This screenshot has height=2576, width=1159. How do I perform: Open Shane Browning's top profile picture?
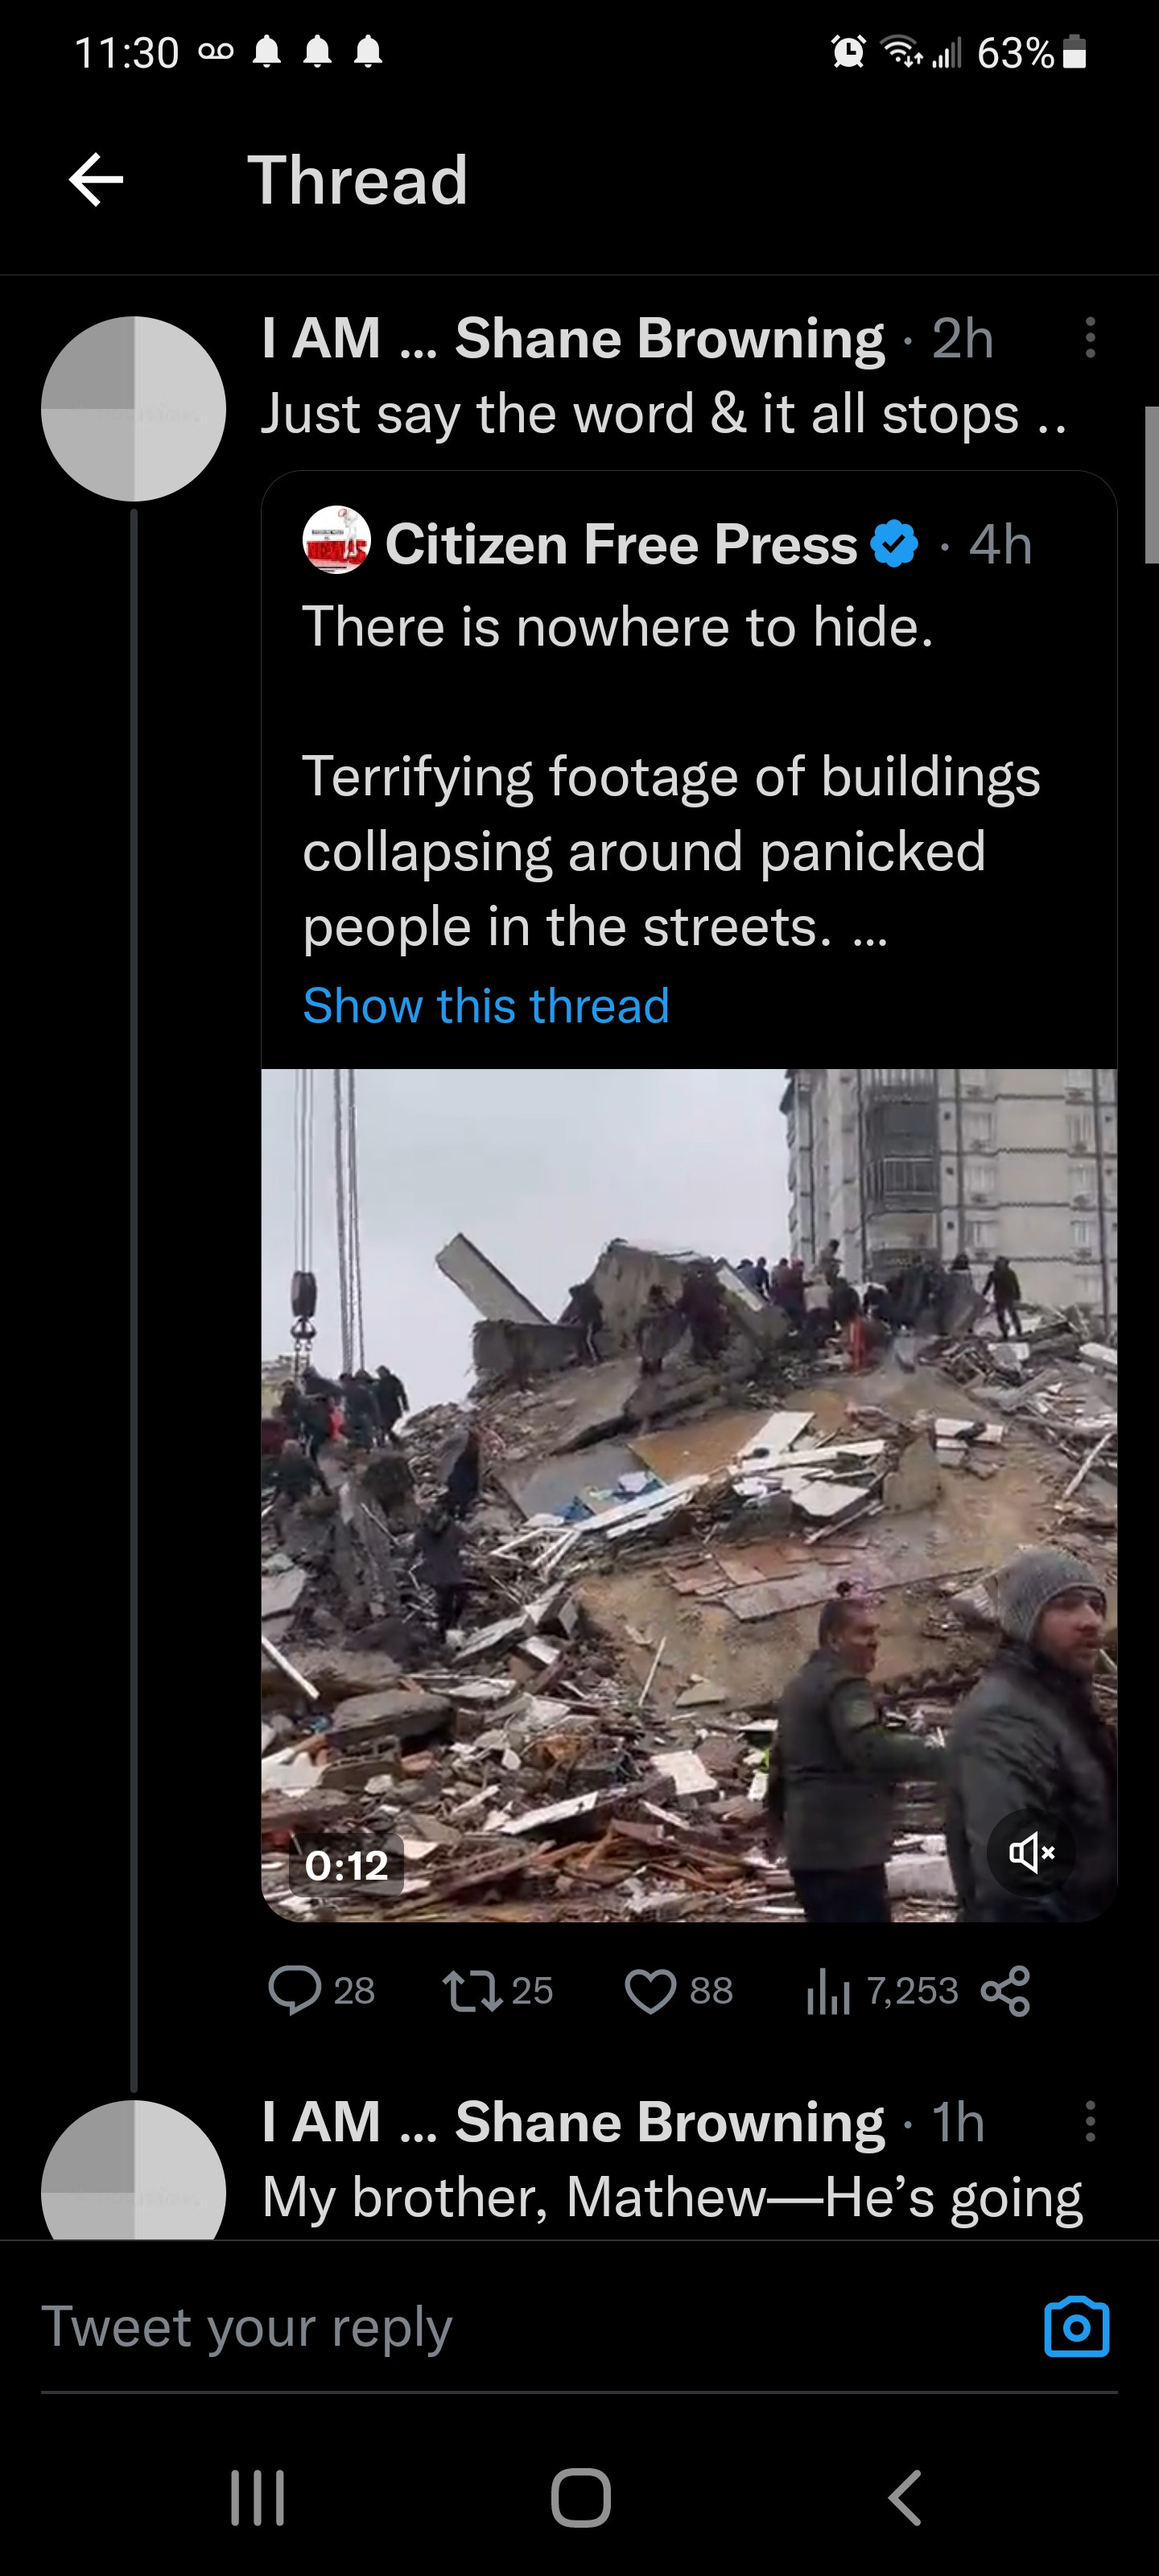coord(134,408)
